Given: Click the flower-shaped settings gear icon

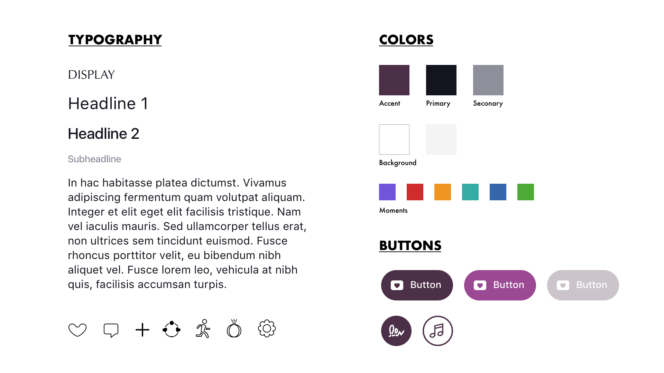Looking at the screenshot, I should pos(267,328).
